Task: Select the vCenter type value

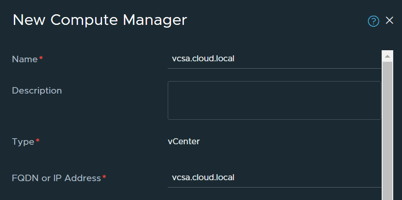Action: (x=183, y=141)
